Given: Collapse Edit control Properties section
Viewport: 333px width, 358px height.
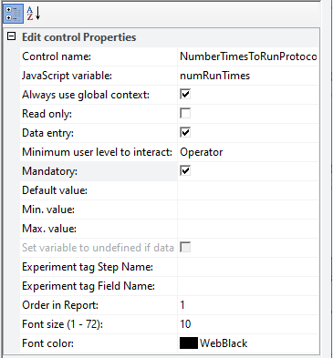Looking at the screenshot, I should click(x=11, y=36).
